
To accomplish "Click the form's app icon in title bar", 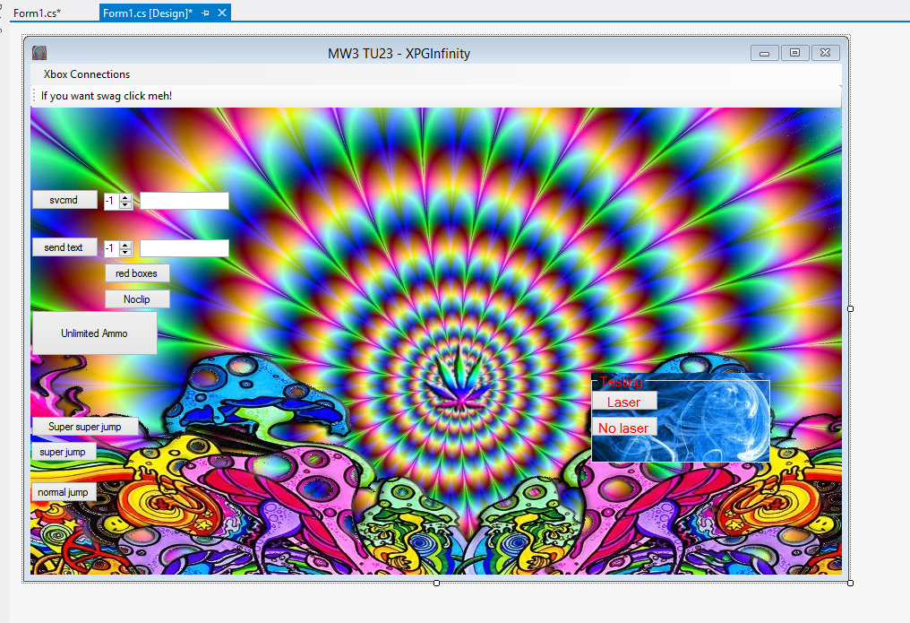I will (39, 53).
